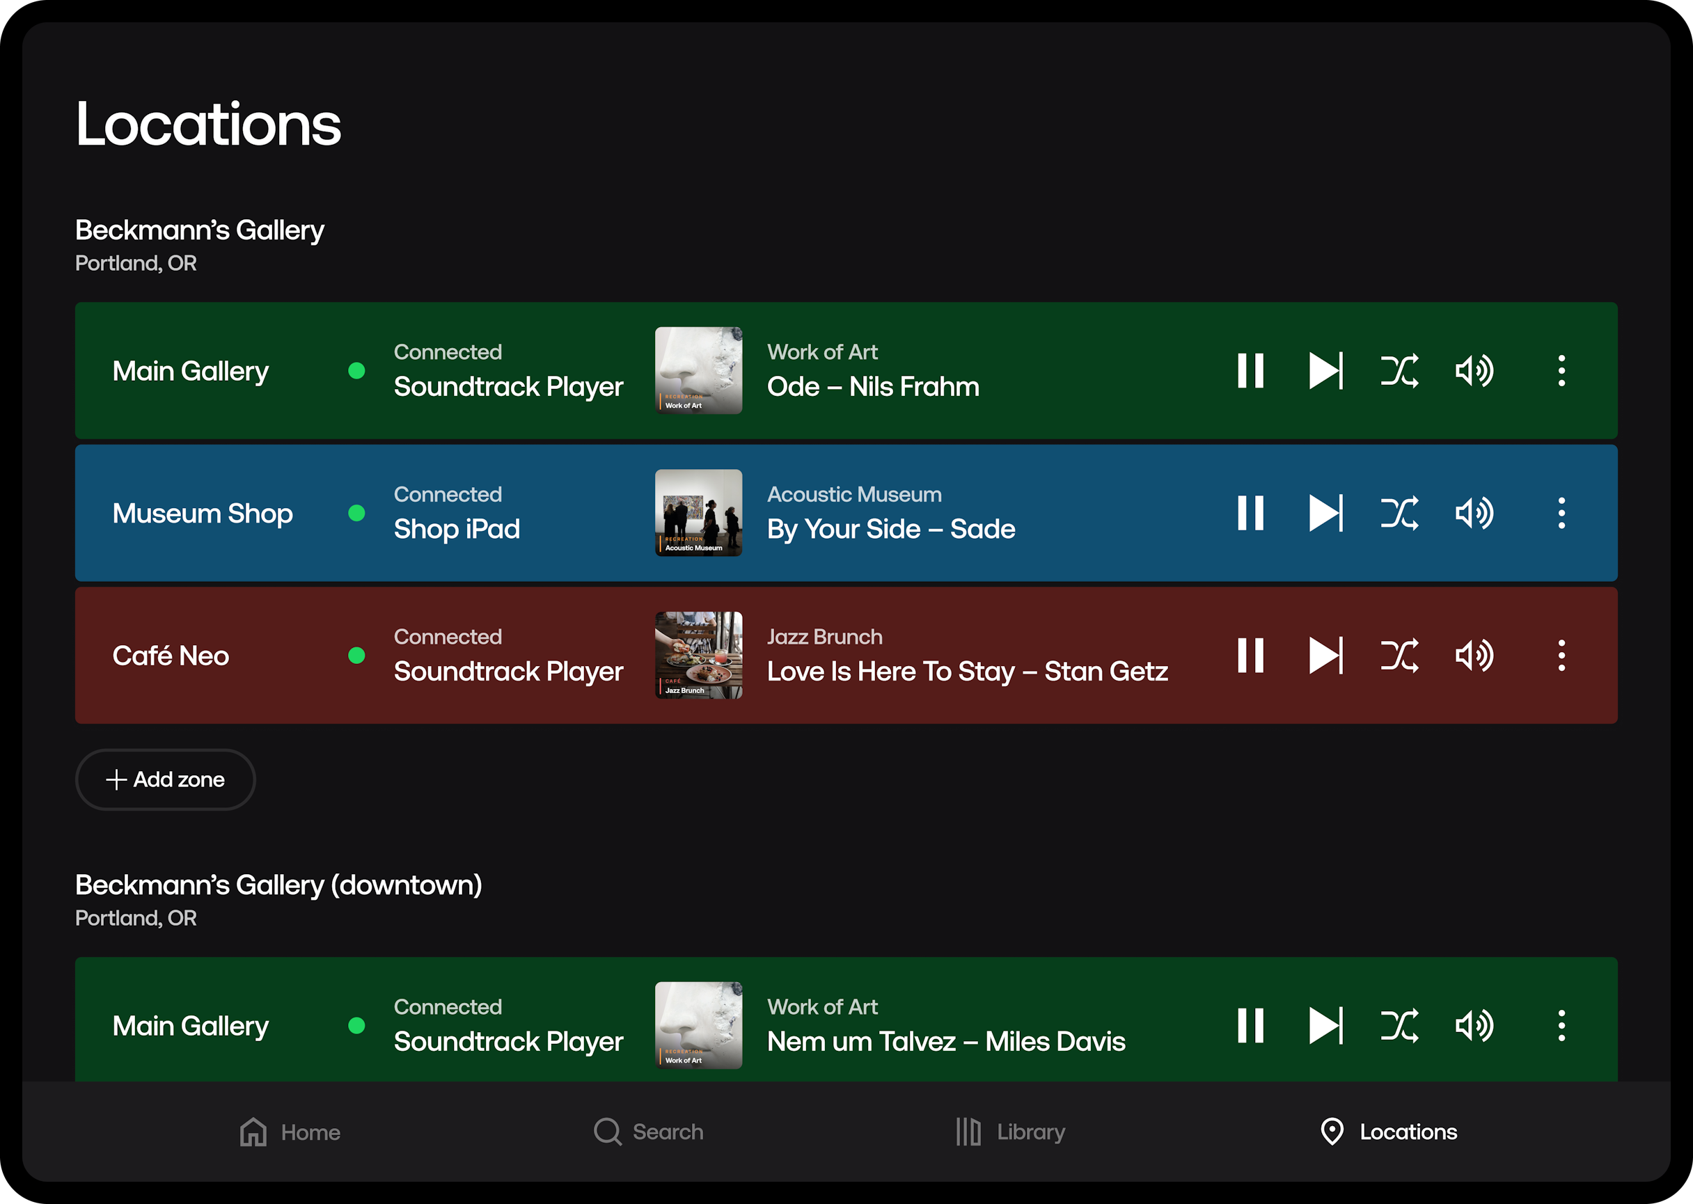Adjust volume for Café Neo zone

(x=1474, y=656)
